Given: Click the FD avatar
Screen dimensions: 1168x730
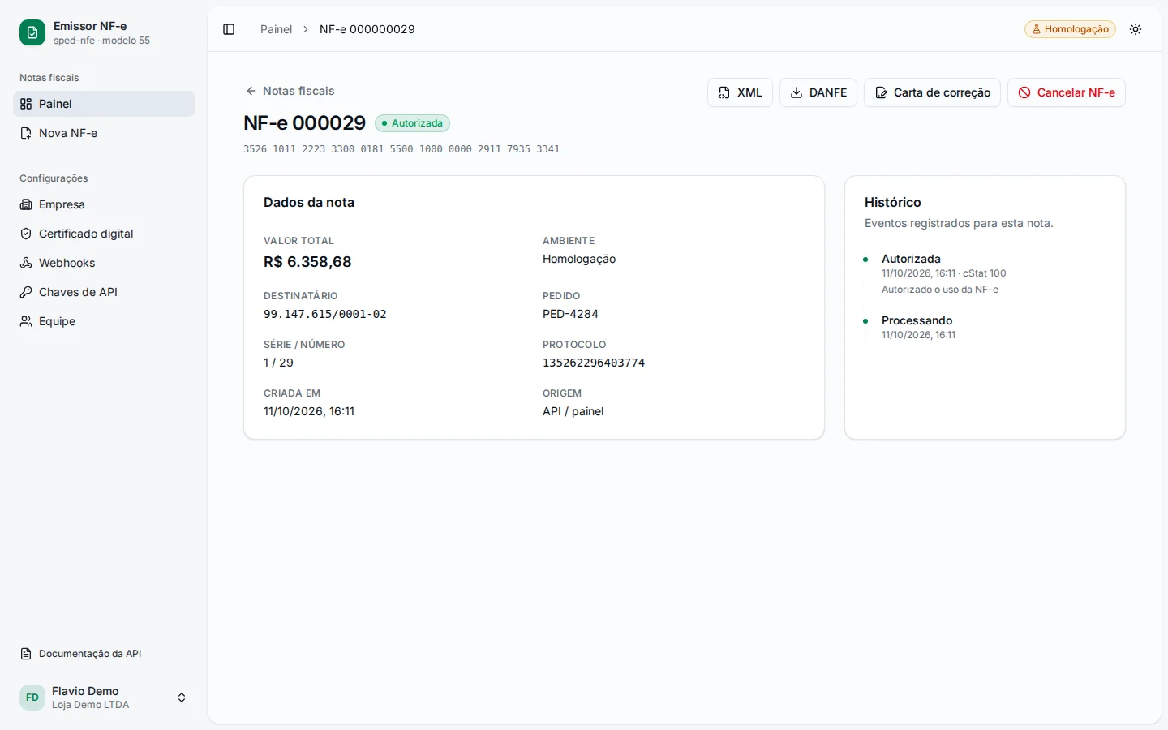Looking at the screenshot, I should coord(32,698).
